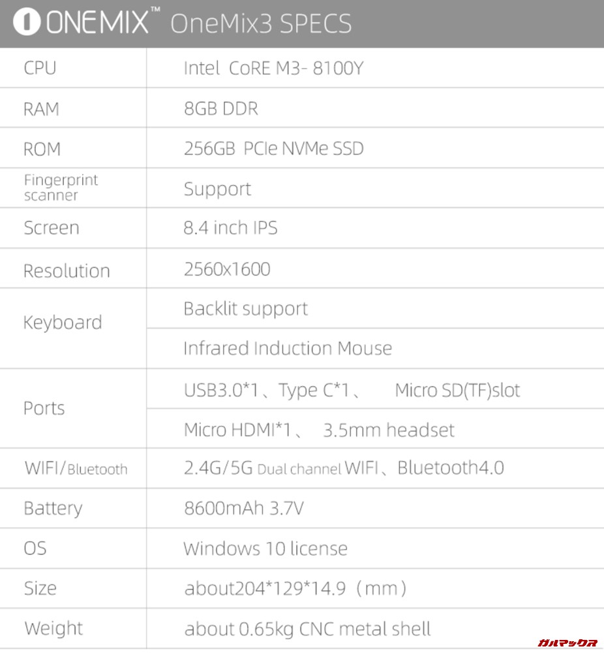Click the Micro SD(TF)slot text
Screen dimensions: 604x653
tap(457, 390)
